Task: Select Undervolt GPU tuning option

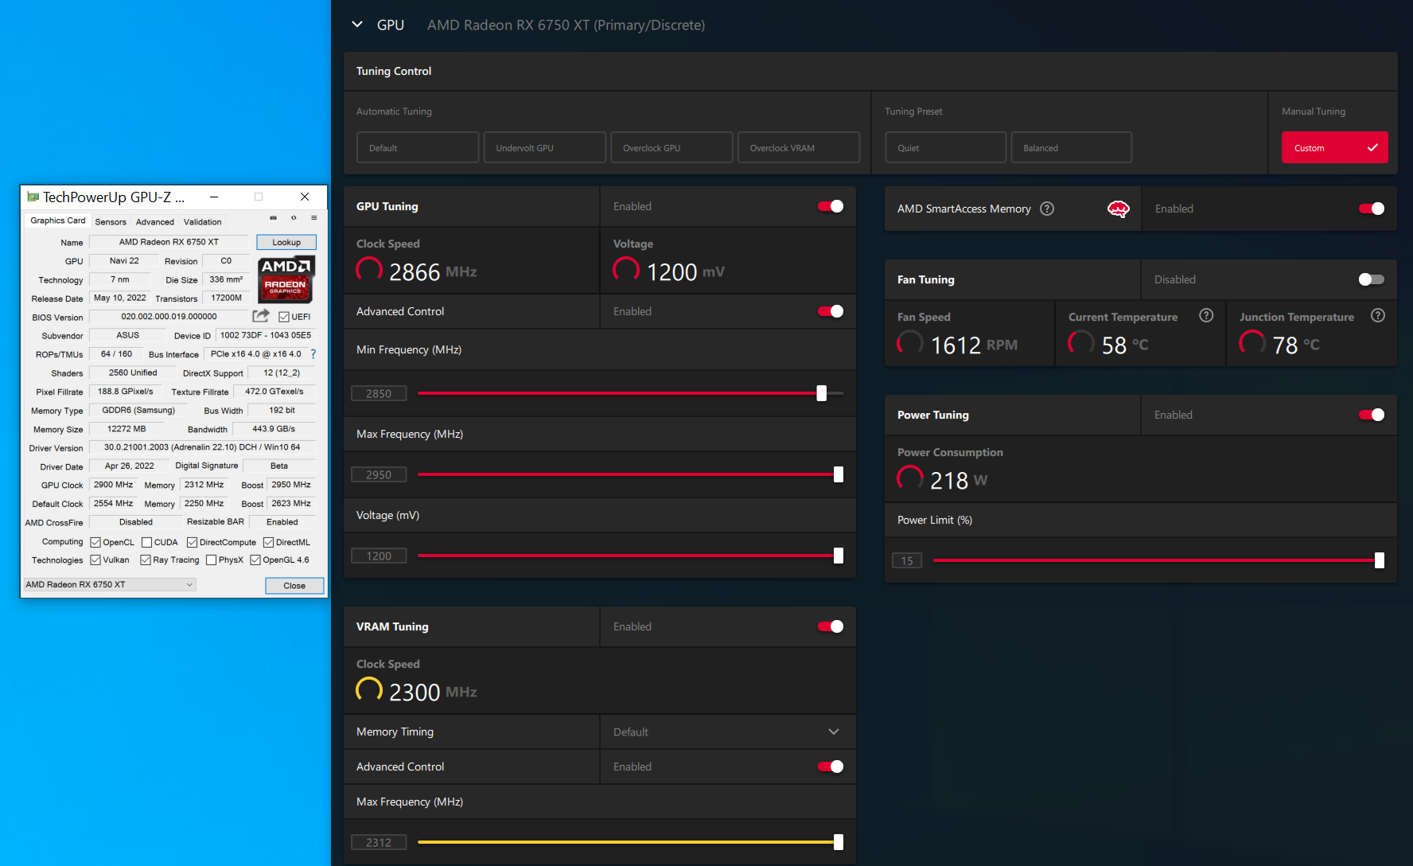Action: pyautogui.click(x=545, y=147)
